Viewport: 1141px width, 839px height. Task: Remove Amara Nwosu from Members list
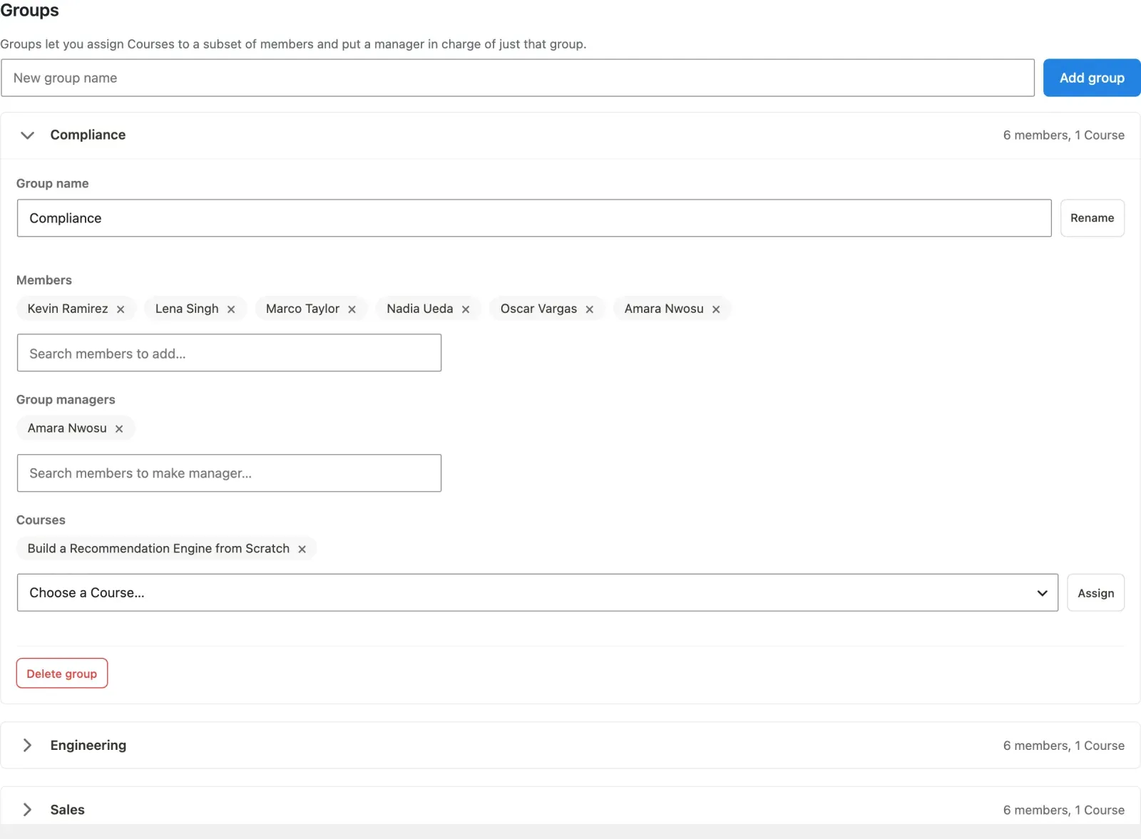[x=716, y=309]
